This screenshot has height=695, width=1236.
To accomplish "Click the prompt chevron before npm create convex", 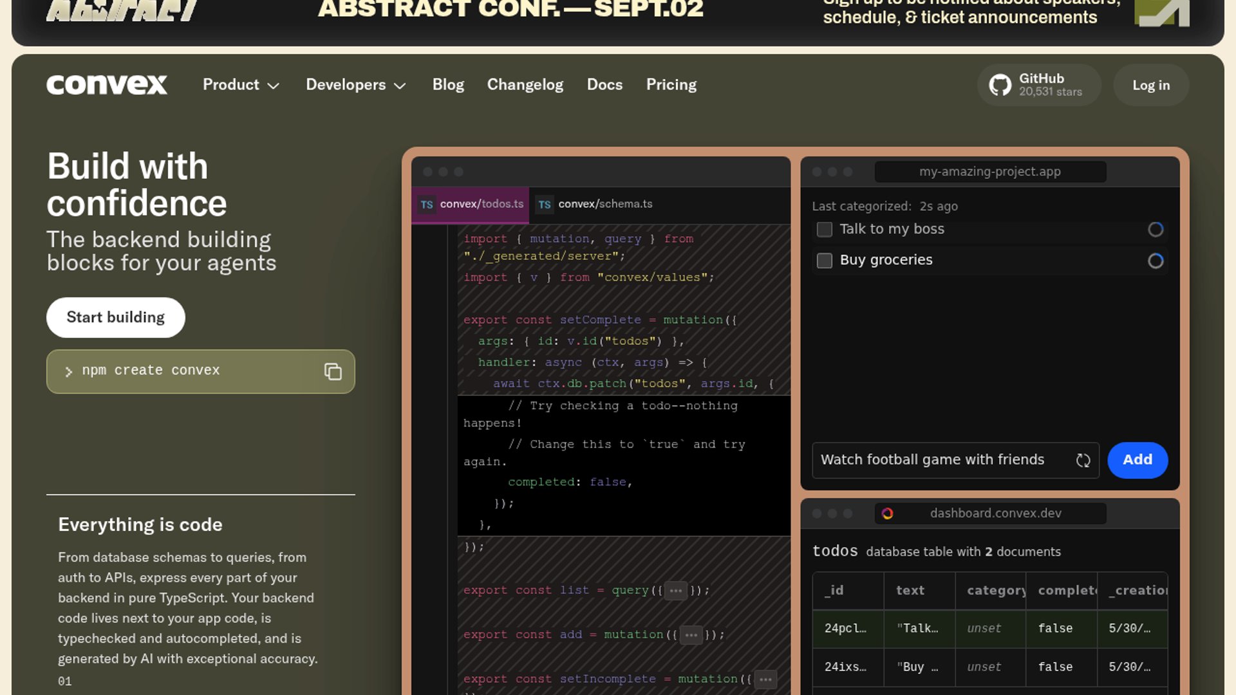I will click(69, 371).
